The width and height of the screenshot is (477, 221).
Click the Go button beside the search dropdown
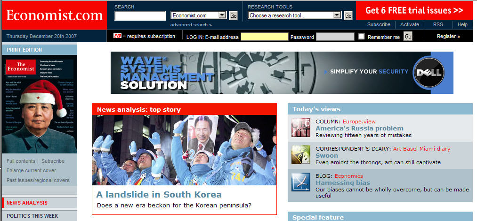pos(234,15)
